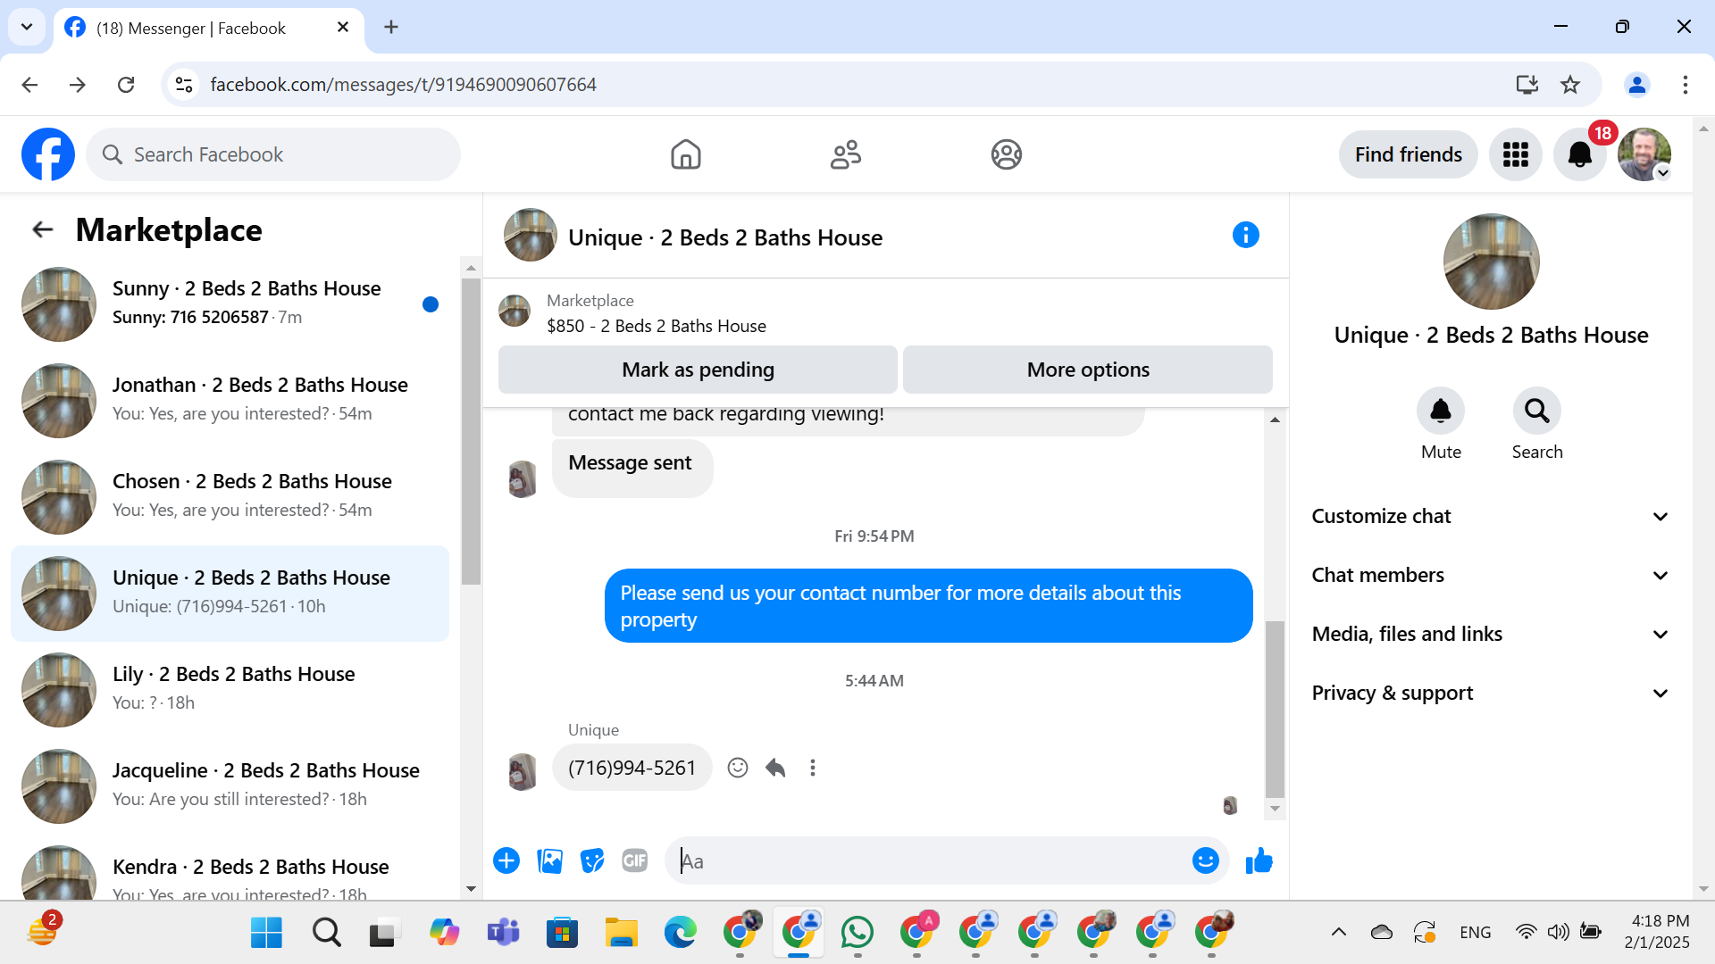Expand Media, files and links section

click(1490, 635)
